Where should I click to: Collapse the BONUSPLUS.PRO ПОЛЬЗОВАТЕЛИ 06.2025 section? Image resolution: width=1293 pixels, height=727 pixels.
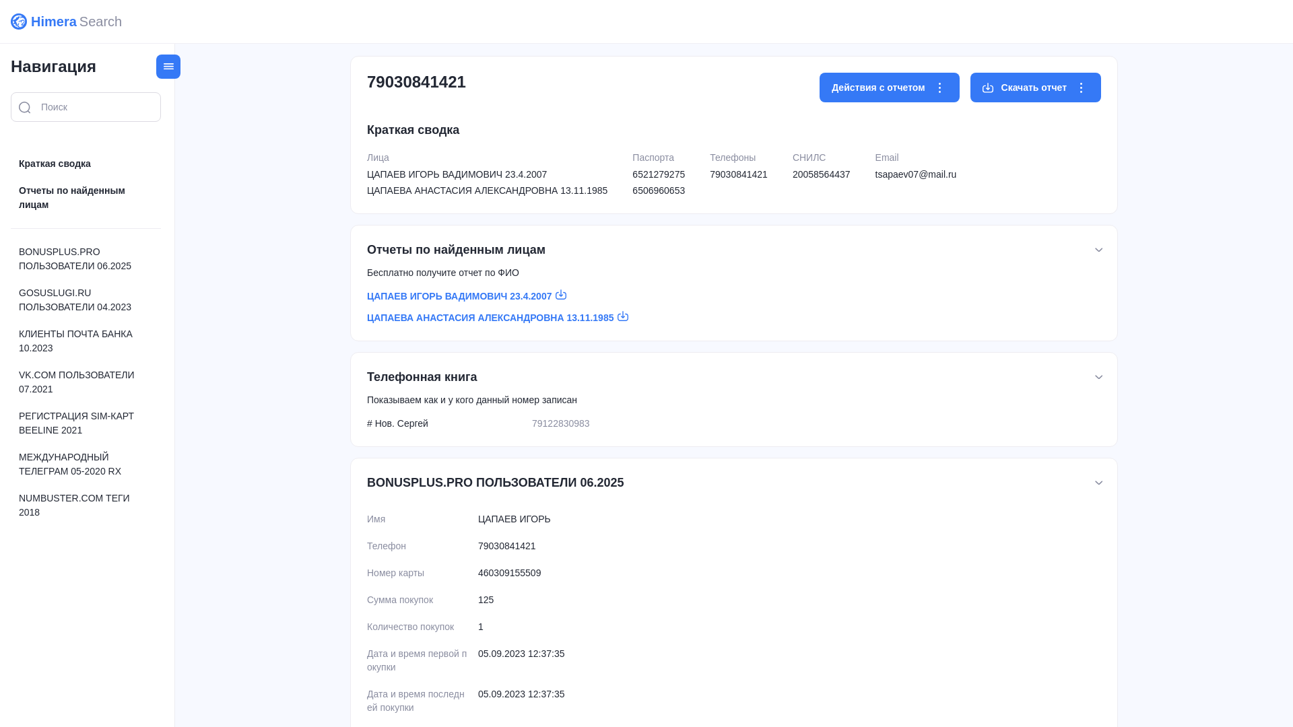point(1098,483)
